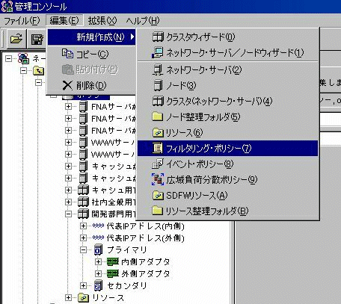Screen dimensions: 341x304
Task: Click the SDFW resource folder icon
Action: (158, 195)
